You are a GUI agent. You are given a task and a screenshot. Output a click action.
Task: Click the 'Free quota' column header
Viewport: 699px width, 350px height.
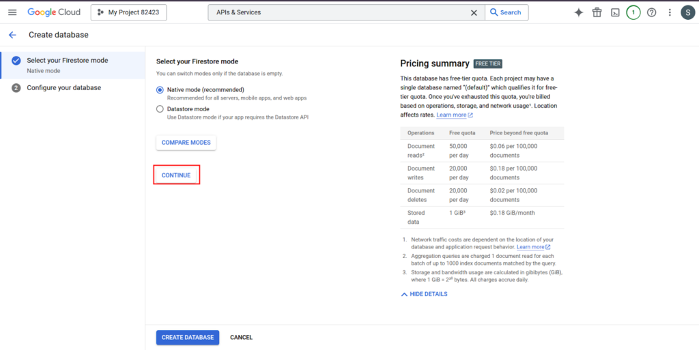[x=462, y=132]
